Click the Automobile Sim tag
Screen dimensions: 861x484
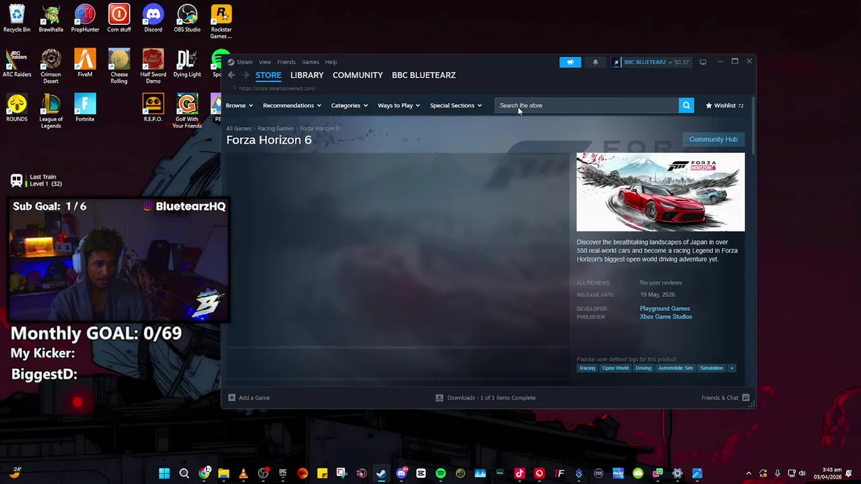click(675, 368)
